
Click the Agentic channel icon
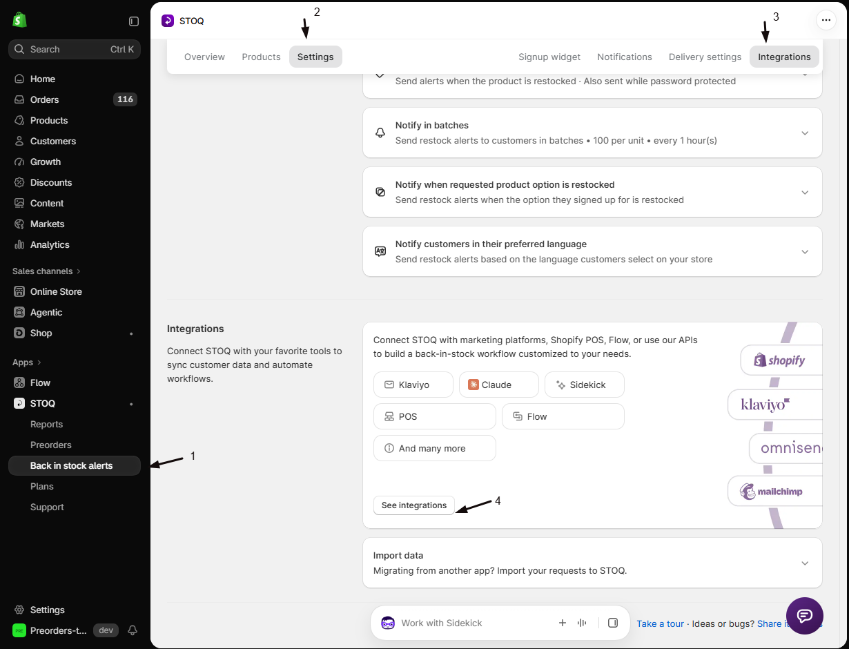[19, 312]
